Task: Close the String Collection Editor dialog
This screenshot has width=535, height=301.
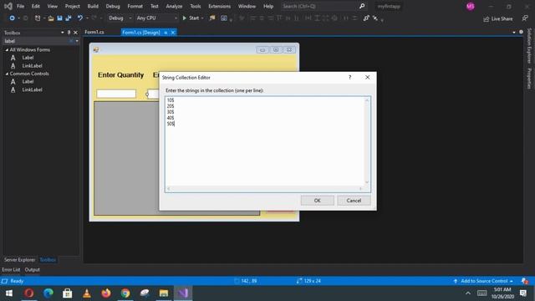Action: point(368,78)
